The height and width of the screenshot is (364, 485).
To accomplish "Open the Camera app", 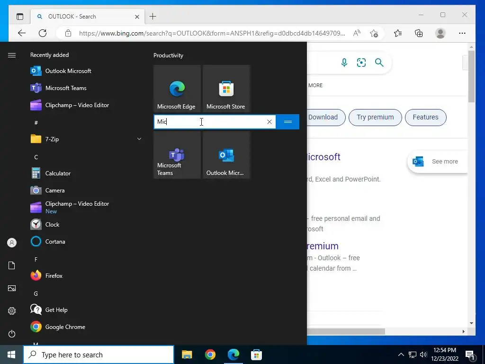I will (x=86, y=191).
